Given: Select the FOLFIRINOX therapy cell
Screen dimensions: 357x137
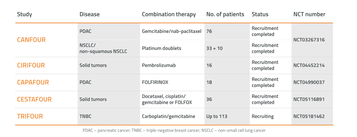Looking at the screenshot, I should pos(155,82).
